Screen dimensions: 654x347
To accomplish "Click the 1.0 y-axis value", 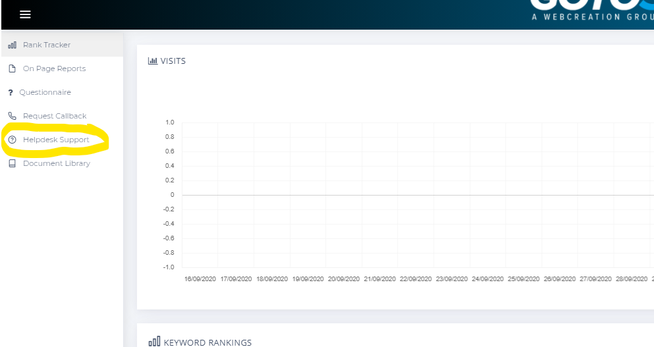I will point(170,122).
